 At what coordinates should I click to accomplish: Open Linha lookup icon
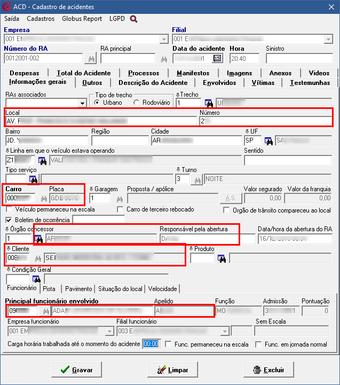point(42,161)
